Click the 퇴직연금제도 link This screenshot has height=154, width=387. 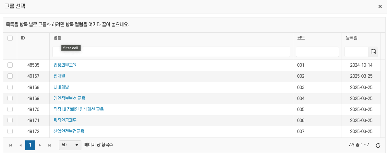tap(65, 120)
